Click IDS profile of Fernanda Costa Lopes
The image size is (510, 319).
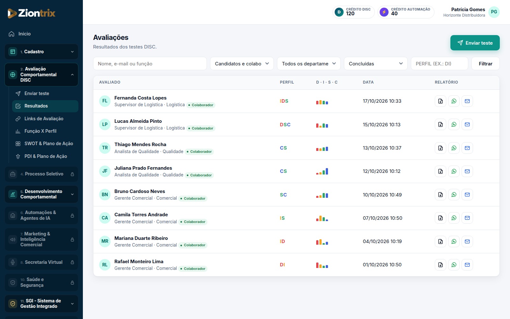pos(284,101)
